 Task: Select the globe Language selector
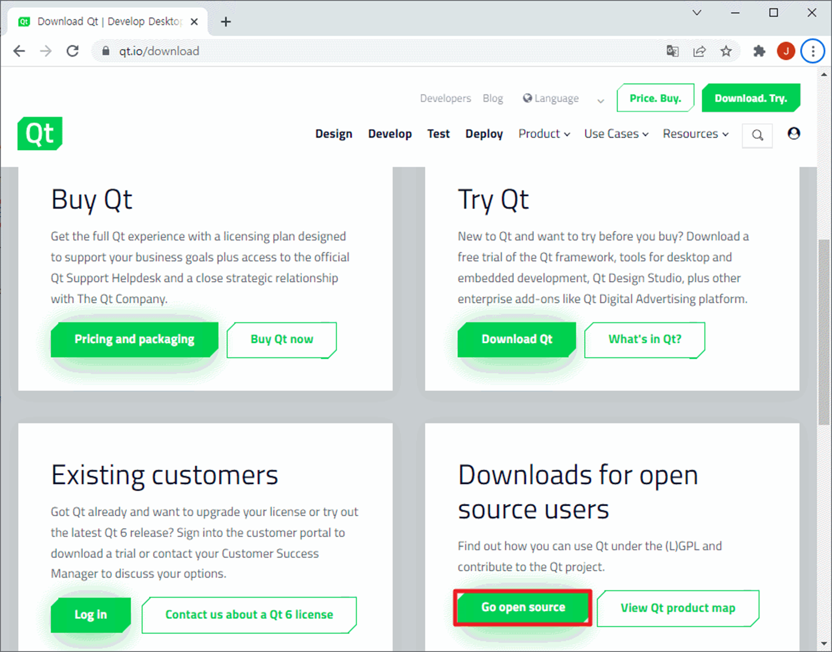click(551, 98)
